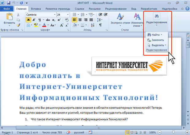Click the word count Число слов: 785
190x135 pixels.
52,133
